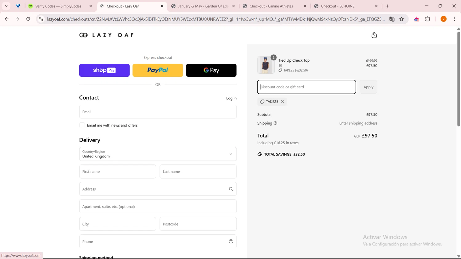Close the Checkout ECHOINE tab
461x259 pixels.
(376, 6)
